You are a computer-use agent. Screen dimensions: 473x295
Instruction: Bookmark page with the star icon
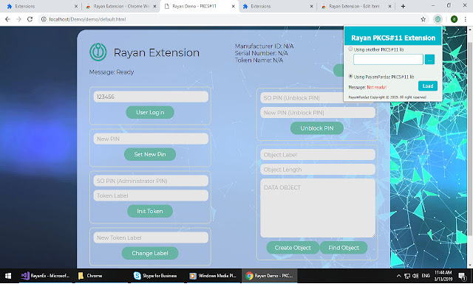(x=423, y=19)
